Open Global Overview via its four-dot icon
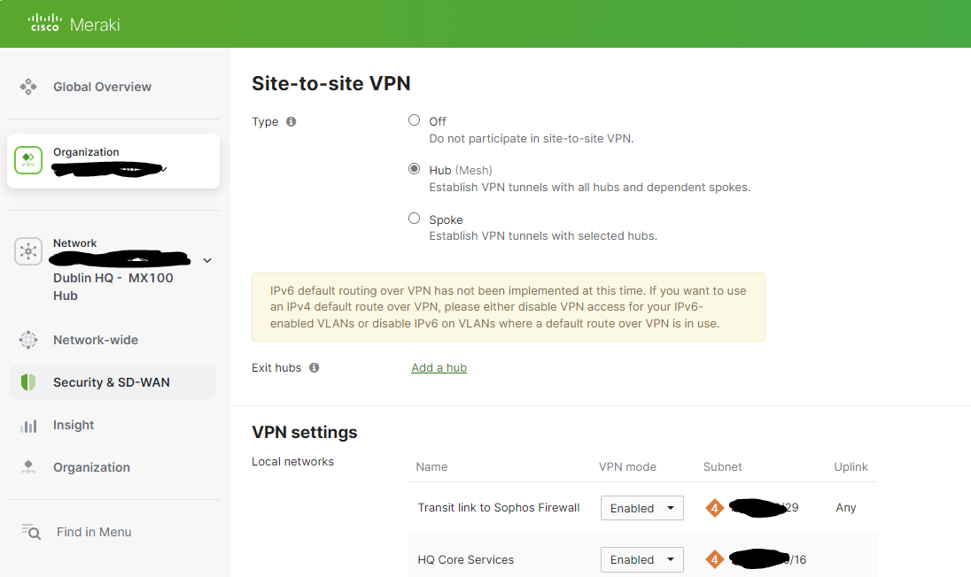The image size is (971, 577). coord(27,86)
